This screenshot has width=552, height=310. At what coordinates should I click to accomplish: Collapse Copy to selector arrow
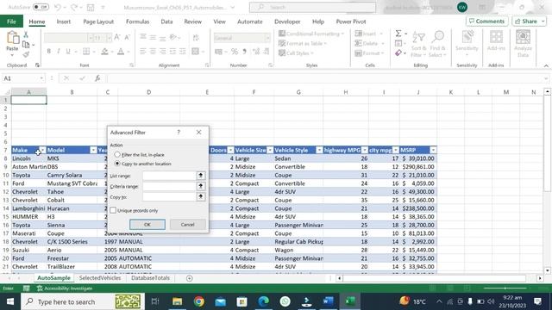click(201, 196)
